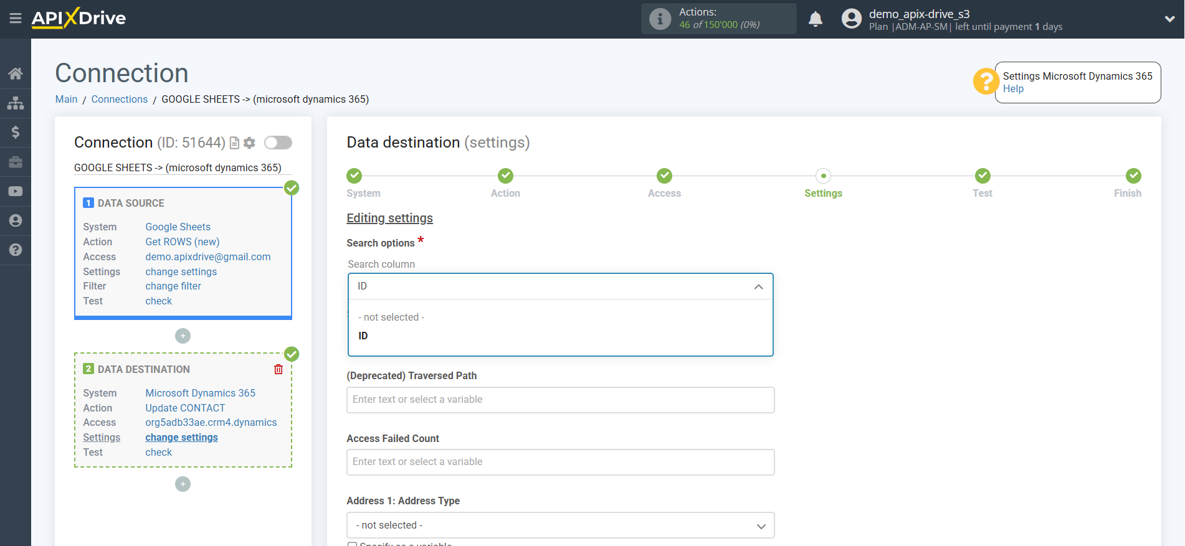Add step between source and destination

pyautogui.click(x=183, y=336)
